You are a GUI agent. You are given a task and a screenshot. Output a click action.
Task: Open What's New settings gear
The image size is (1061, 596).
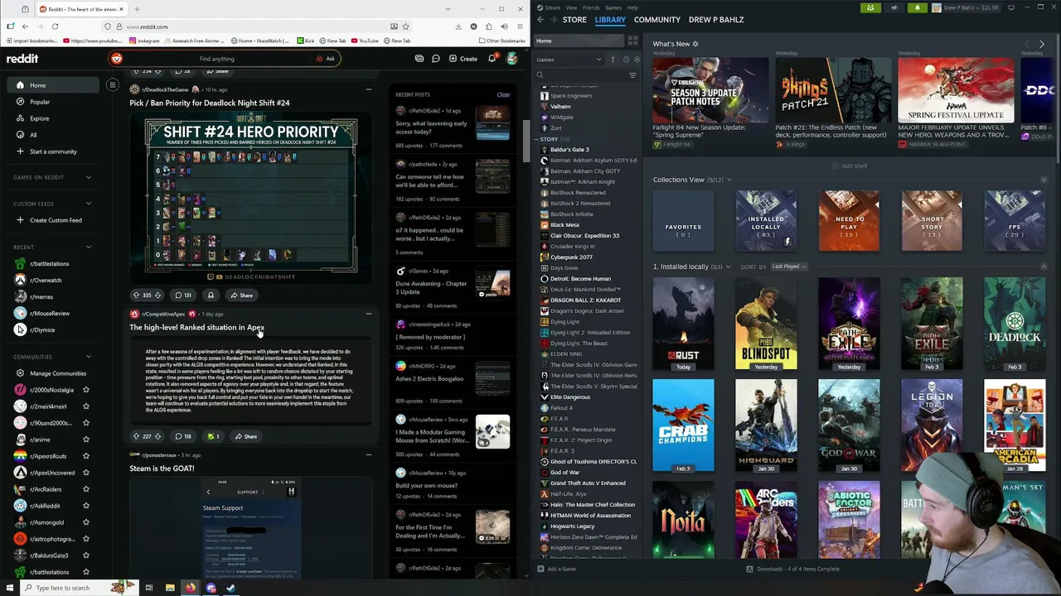pos(695,44)
